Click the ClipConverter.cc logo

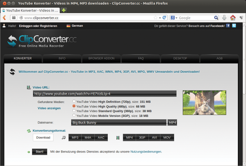coord(42,41)
